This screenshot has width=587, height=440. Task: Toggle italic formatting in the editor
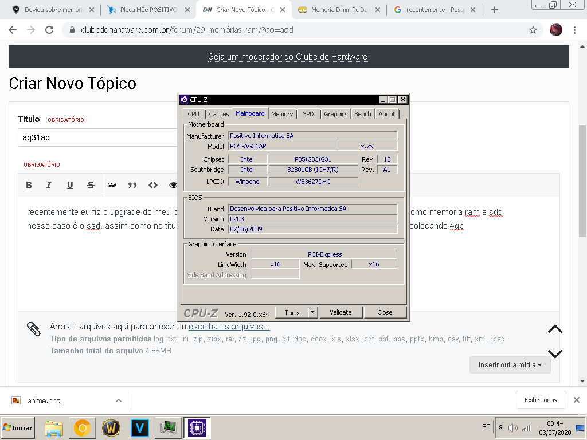(x=49, y=185)
